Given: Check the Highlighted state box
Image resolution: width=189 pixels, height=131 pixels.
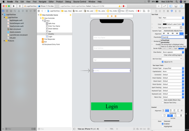Looking at the screenshot, I should click(163, 127).
